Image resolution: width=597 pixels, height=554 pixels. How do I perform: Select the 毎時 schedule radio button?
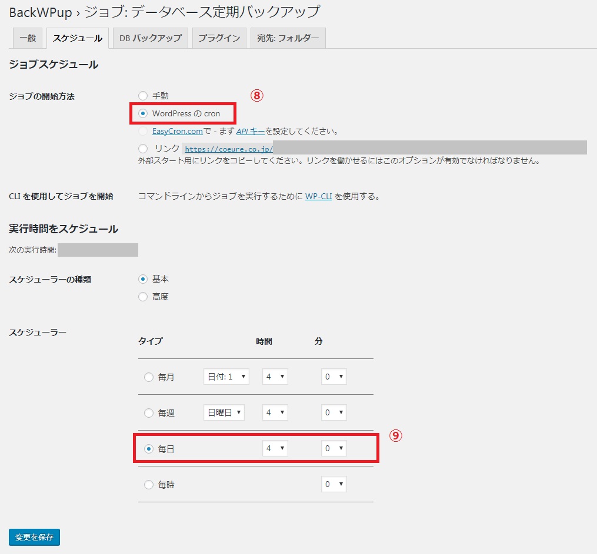click(x=149, y=485)
